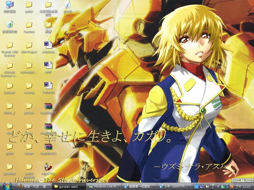Select the guitar folder
The width and height of the screenshot is (254, 190).
pyautogui.click(x=29, y=7)
